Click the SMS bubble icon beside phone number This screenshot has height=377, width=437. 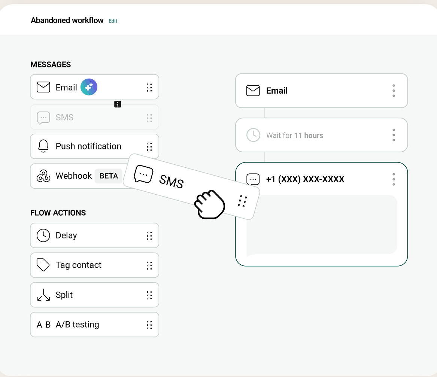point(253,179)
